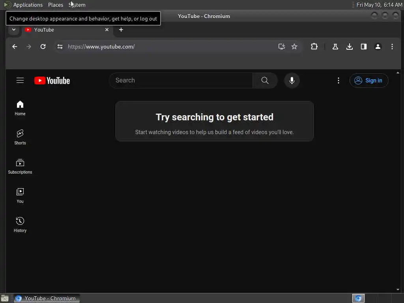Click the magnifier search button

click(x=265, y=80)
